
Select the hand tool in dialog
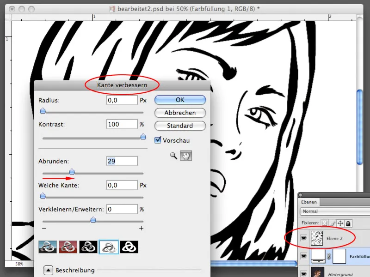tap(186, 156)
